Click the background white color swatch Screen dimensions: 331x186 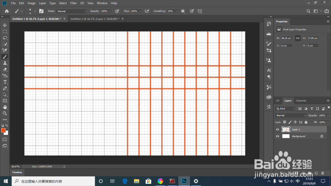coord(6,133)
